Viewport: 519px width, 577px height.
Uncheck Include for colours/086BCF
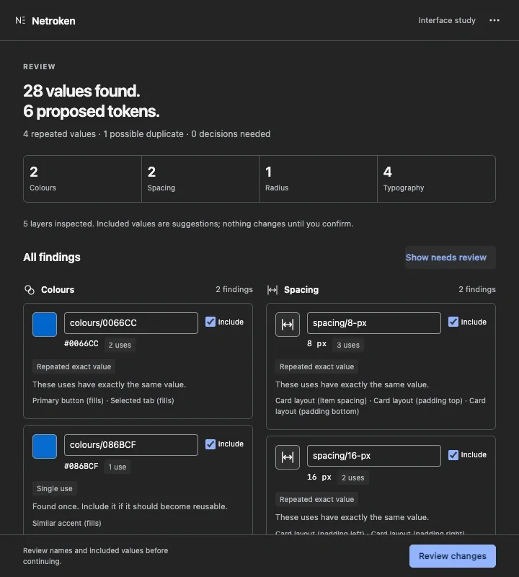210,444
